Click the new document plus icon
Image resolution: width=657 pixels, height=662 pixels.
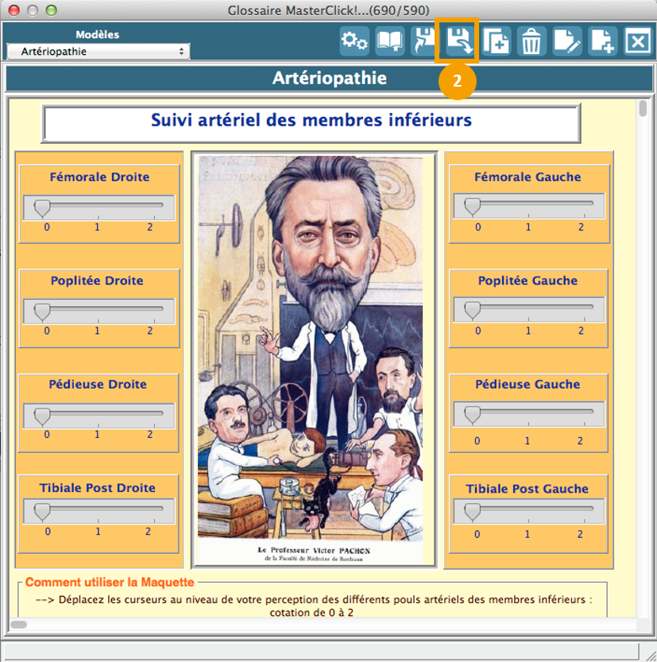[x=602, y=41]
